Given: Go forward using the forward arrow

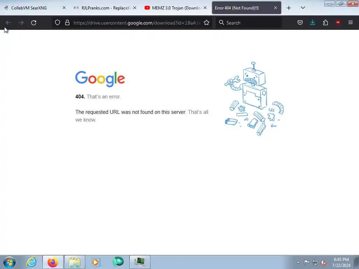Looking at the screenshot, I should [x=21, y=23].
